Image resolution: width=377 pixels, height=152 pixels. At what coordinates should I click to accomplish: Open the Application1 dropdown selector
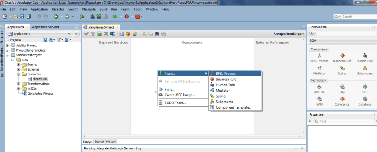point(40,34)
